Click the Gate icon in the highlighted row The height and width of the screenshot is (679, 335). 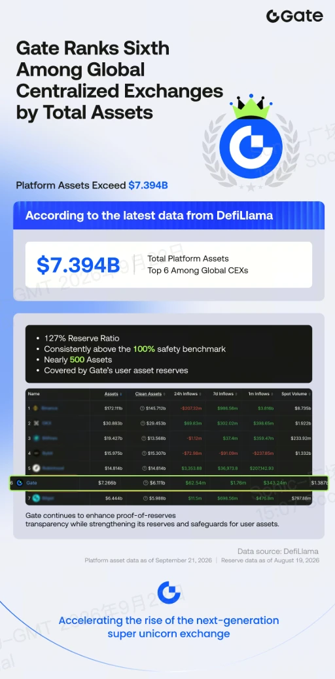click(x=20, y=482)
